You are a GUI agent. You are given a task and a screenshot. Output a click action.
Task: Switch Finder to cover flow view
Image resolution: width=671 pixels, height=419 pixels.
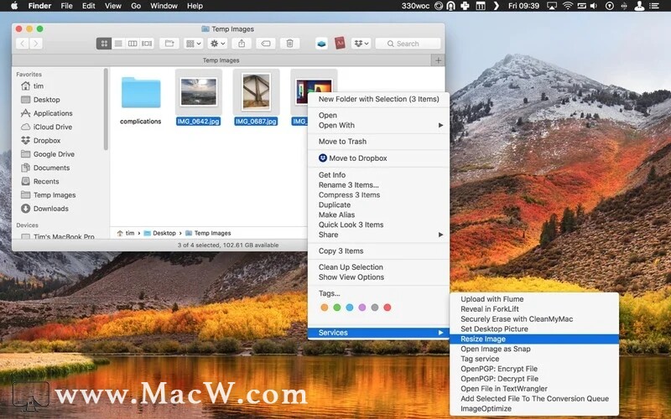pyautogui.click(x=147, y=44)
